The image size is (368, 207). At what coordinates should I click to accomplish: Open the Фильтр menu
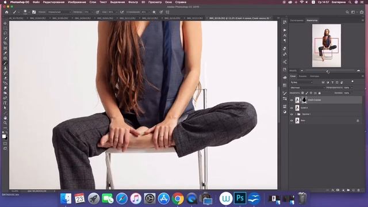(x=133, y=2)
